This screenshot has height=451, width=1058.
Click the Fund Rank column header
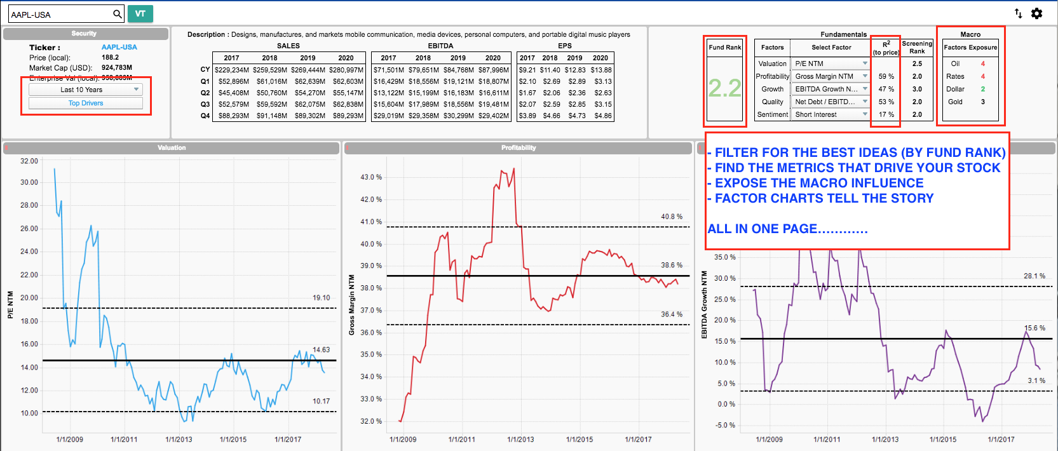[725, 47]
